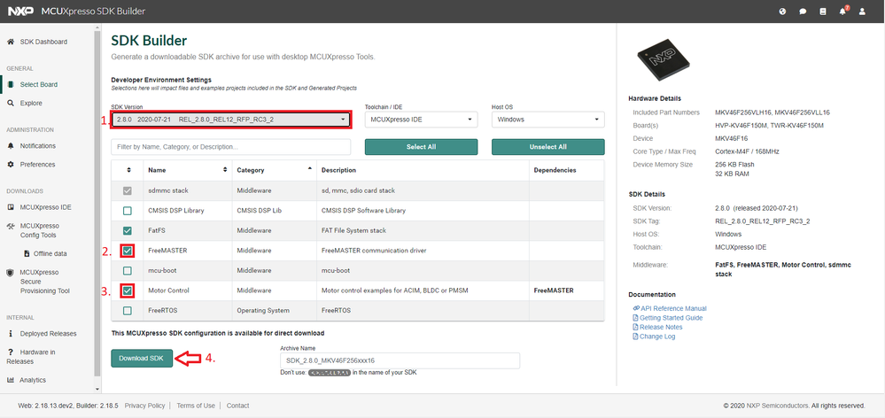Click the Preferences gear icon
Screen dimensions: 885x418
tap(10, 164)
